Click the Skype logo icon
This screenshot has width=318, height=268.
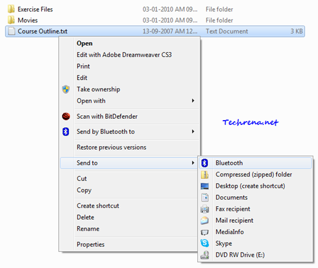pyautogui.click(x=204, y=243)
